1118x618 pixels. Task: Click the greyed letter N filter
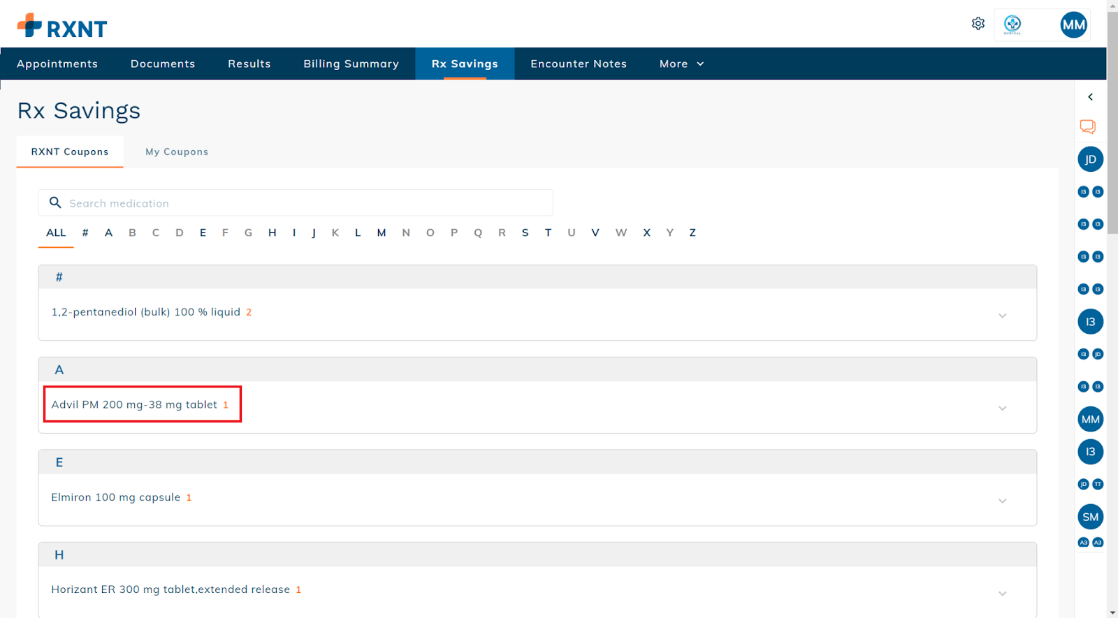click(406, 233)
